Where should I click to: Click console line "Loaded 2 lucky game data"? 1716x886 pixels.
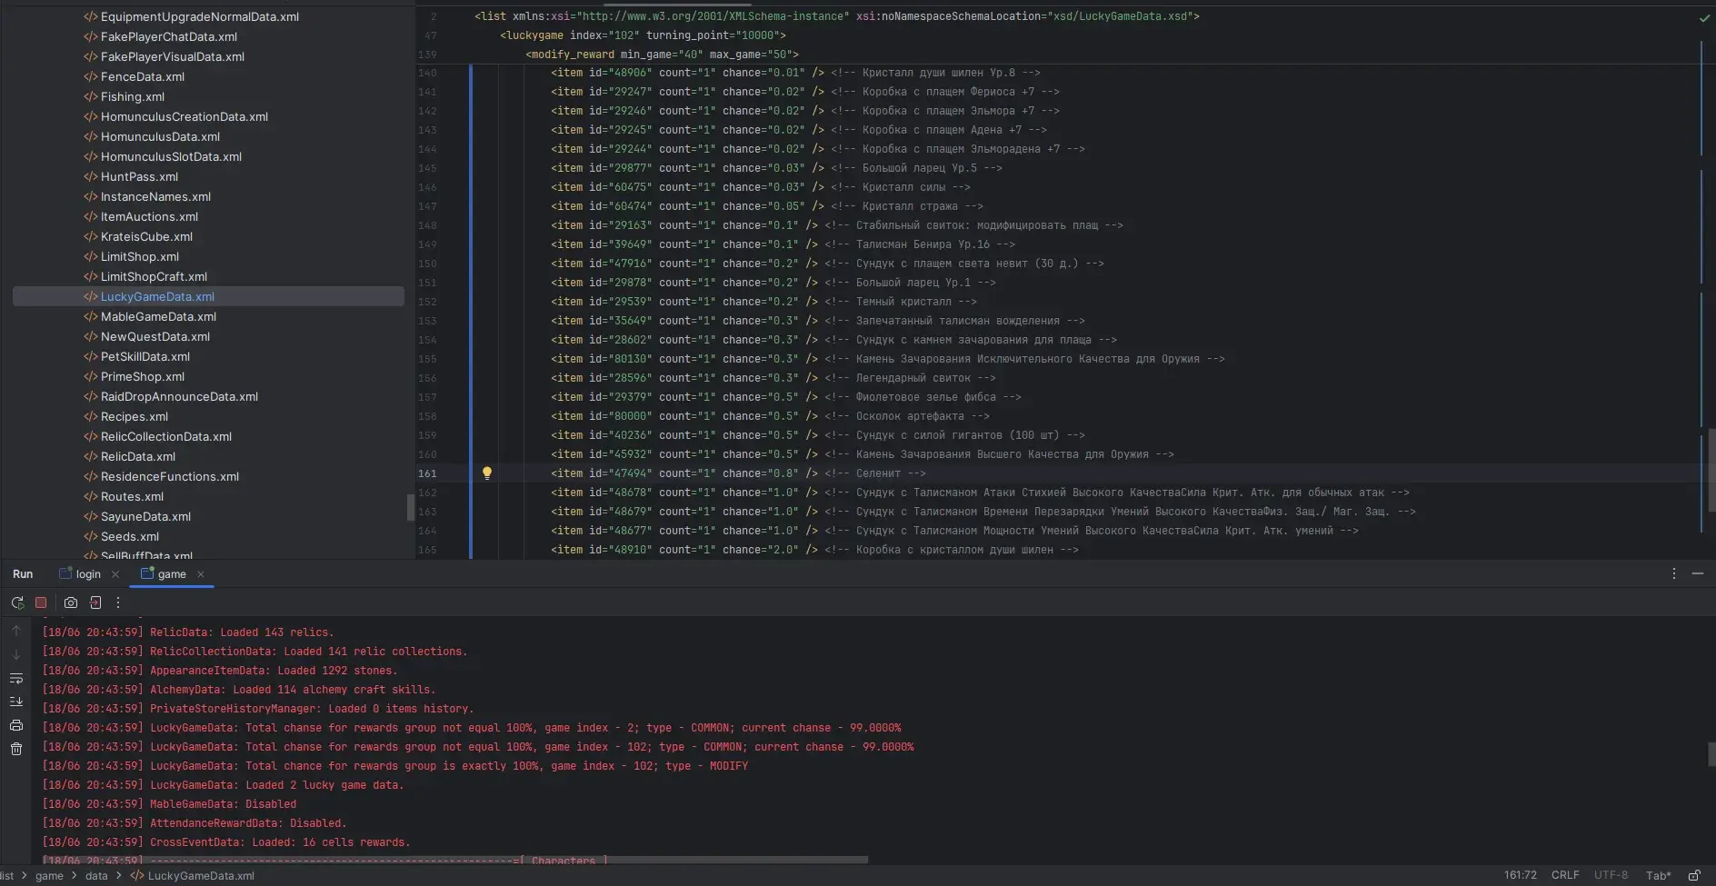pyautogui.click(x=223, y=785)
